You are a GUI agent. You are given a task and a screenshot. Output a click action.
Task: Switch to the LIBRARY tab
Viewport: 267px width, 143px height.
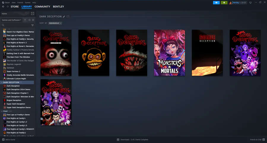click(27, 6)
